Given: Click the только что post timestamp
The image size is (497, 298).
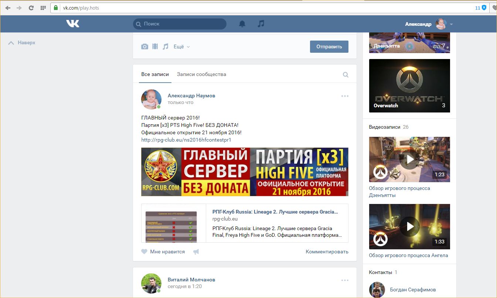Looking at the screenshot, I should tap(180, 102).
